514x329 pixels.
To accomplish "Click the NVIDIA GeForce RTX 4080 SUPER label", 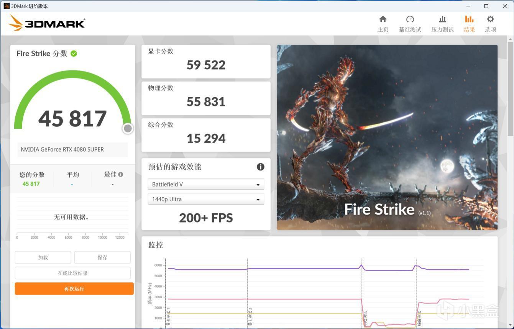I will 62,149.
